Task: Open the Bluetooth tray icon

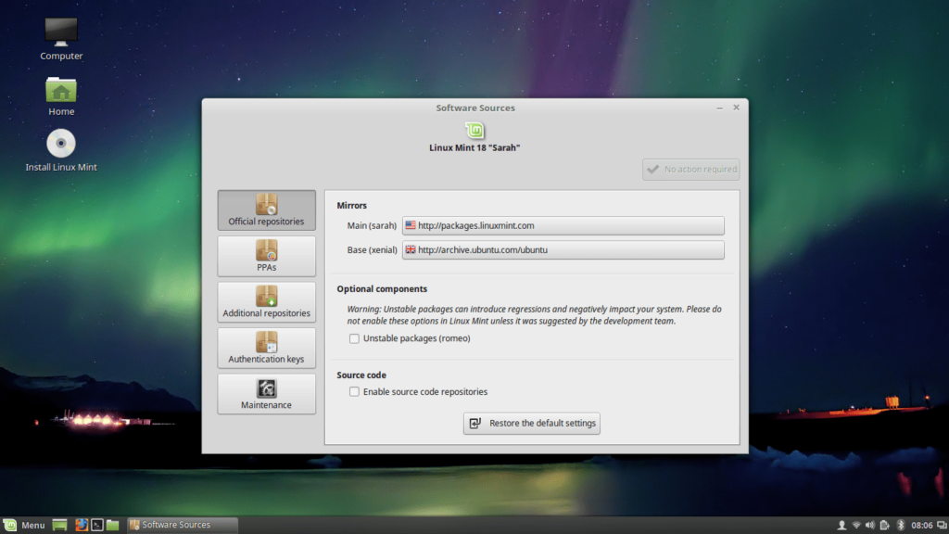Action: (x=900, y=525)
